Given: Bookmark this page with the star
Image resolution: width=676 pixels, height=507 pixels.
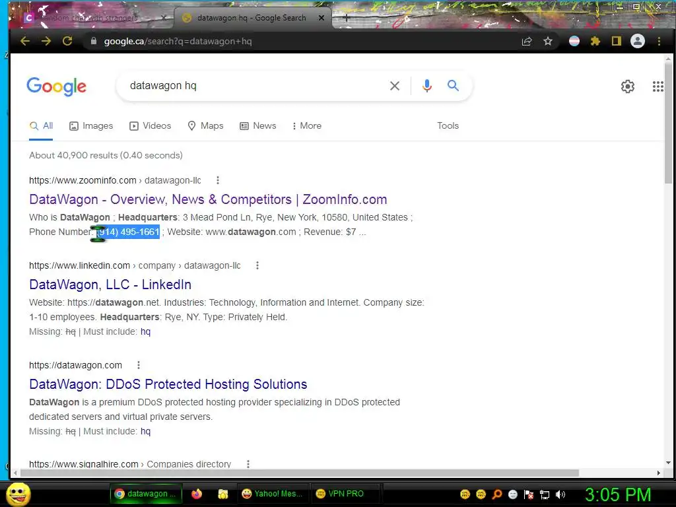Looking at the screenshot, I should pyautogui.click(x=547, y=42).
